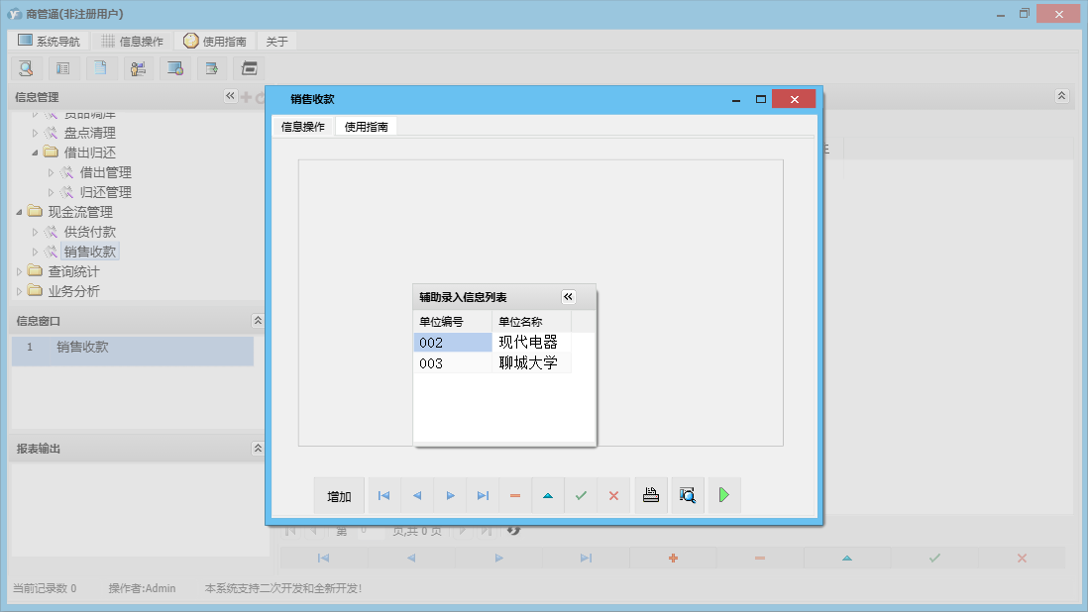Click the search toolbar icon in main window
The image size is (1088, 612).
(x=27, y=68)
